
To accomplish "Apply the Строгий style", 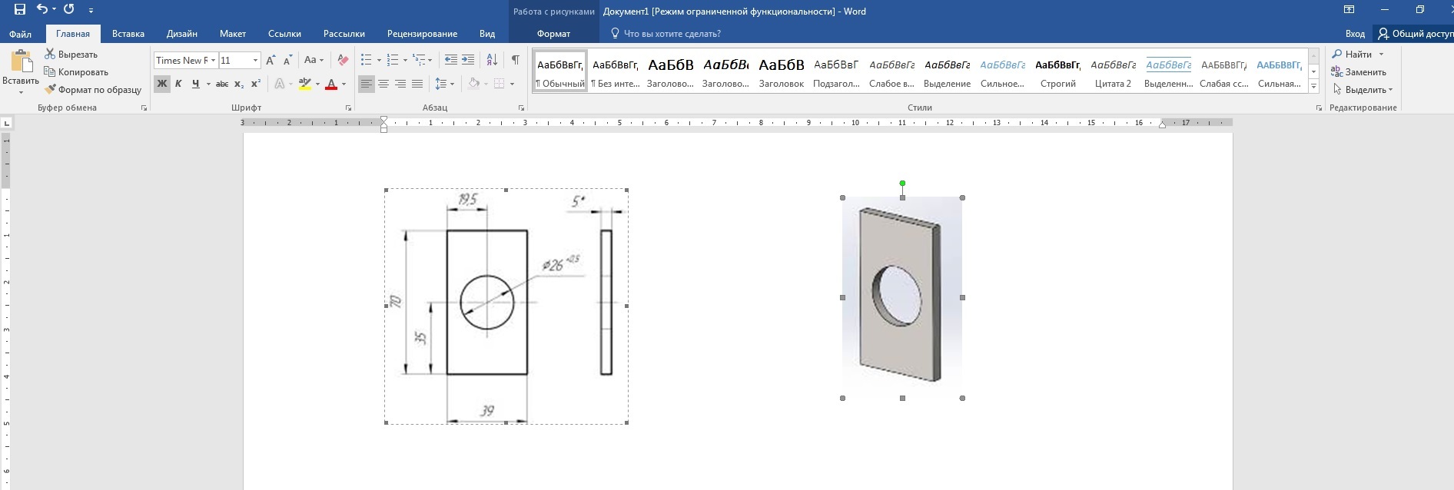I will [x=1058, y=72].
